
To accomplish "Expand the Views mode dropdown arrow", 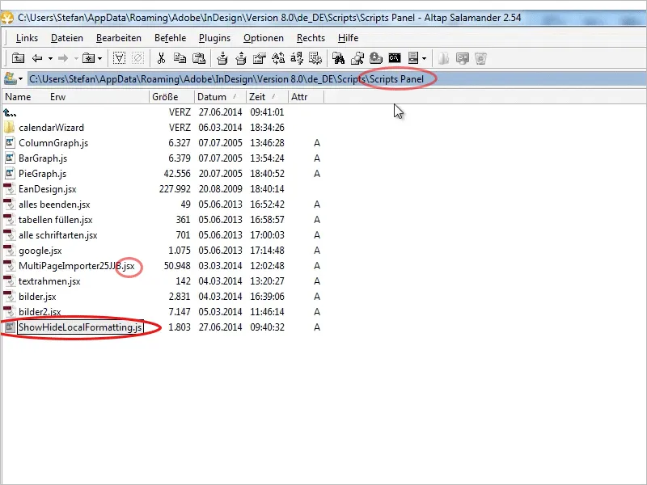I will tap(424, 58).
